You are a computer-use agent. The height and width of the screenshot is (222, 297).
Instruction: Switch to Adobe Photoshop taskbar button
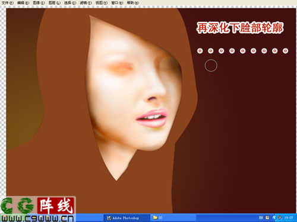pyautogui.click(x=127, y=218)
